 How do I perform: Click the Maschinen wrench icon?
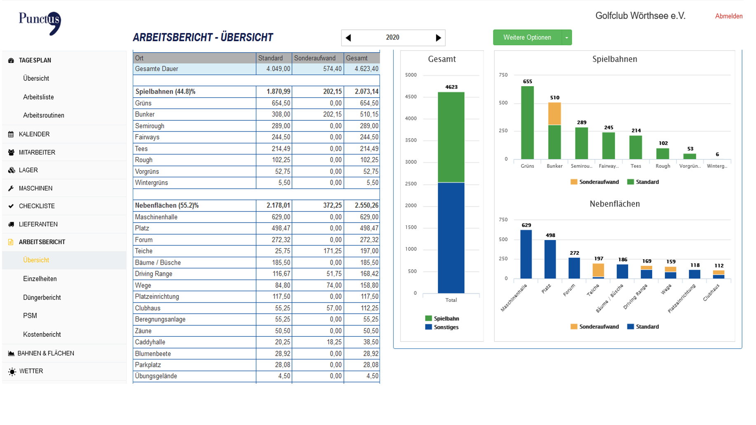point(11,188)
